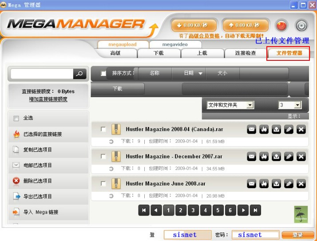The height and width of the screenshot is (241, 317).
Task: Click the 登录 button
Action: pos(297,235)
